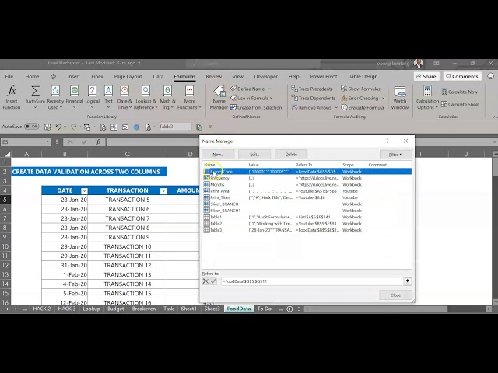The height and width of the screenshot is (373, 498).
Task: Click New button in Name Manager
Action: pos(218,155)
